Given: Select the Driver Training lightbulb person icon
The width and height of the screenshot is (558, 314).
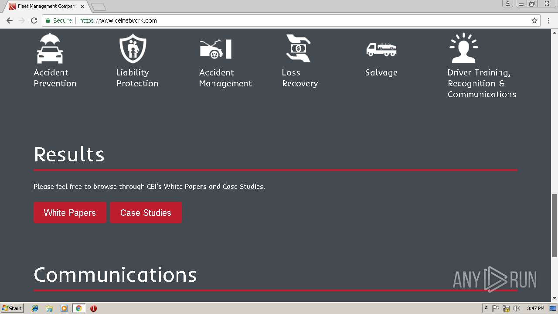Looking at the screenshot, I should (463, 48).
